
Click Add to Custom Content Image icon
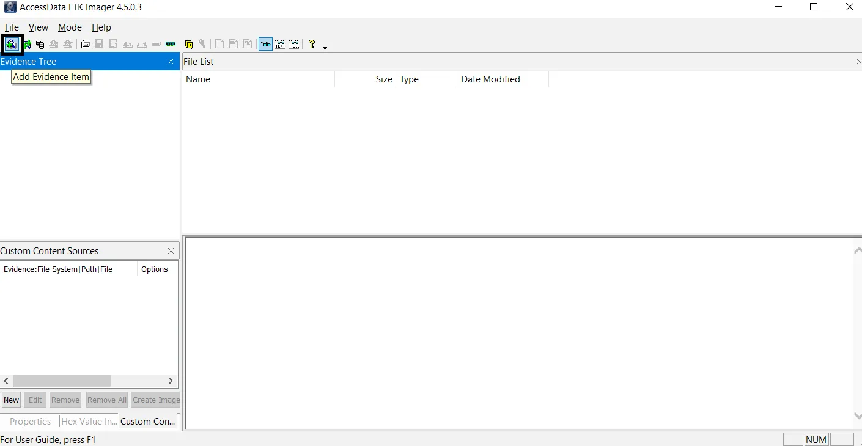point(128,44)
